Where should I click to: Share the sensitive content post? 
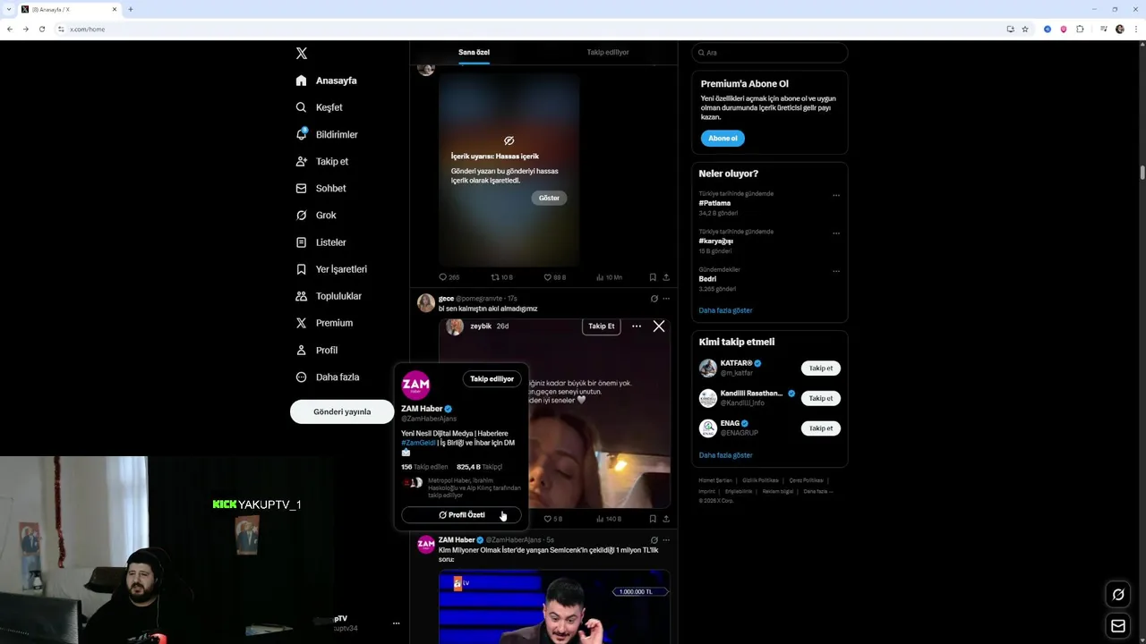666,277
